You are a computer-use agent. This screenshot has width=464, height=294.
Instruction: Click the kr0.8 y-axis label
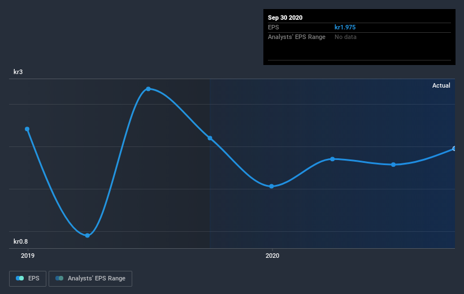(x=21, y=241)
